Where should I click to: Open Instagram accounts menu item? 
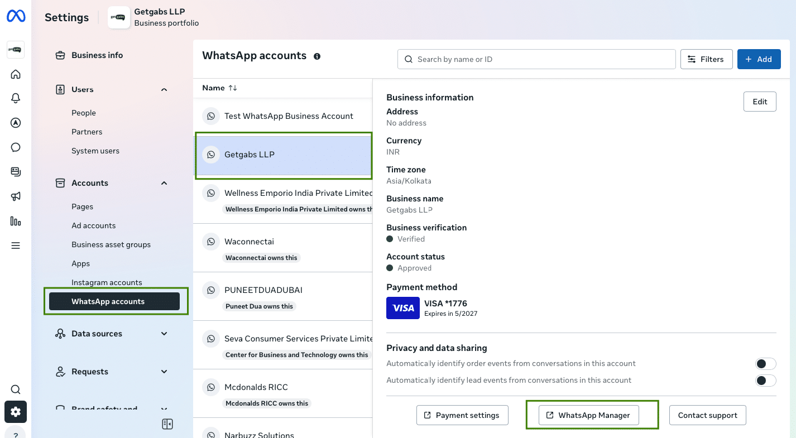(107, 282)
